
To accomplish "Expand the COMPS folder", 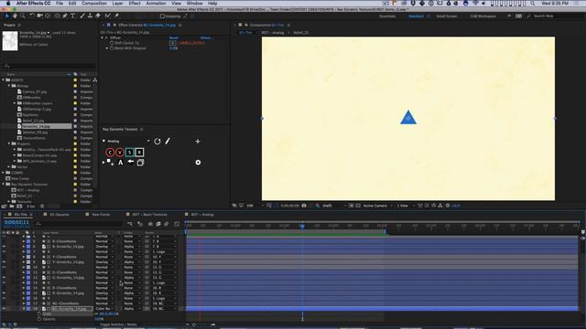I will point(4,173).
